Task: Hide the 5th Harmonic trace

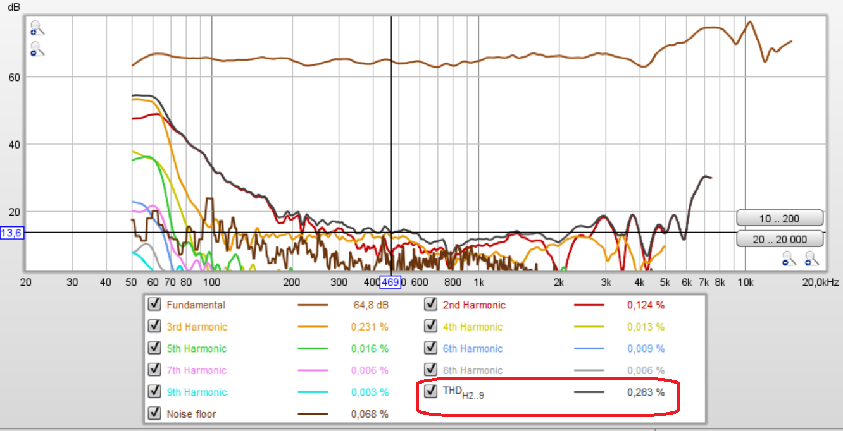Action: 154,348
